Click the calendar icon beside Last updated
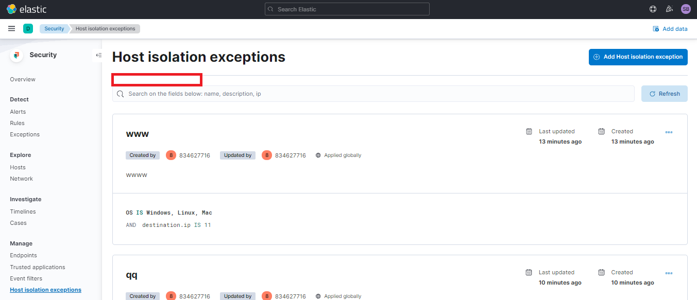This screenshot has width=697, height=300. (x=529, y=131)
